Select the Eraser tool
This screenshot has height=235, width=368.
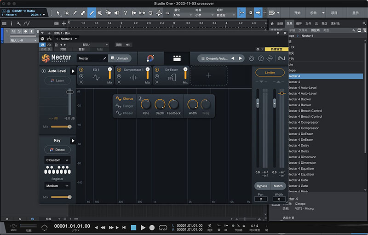[x=83, y=13]
